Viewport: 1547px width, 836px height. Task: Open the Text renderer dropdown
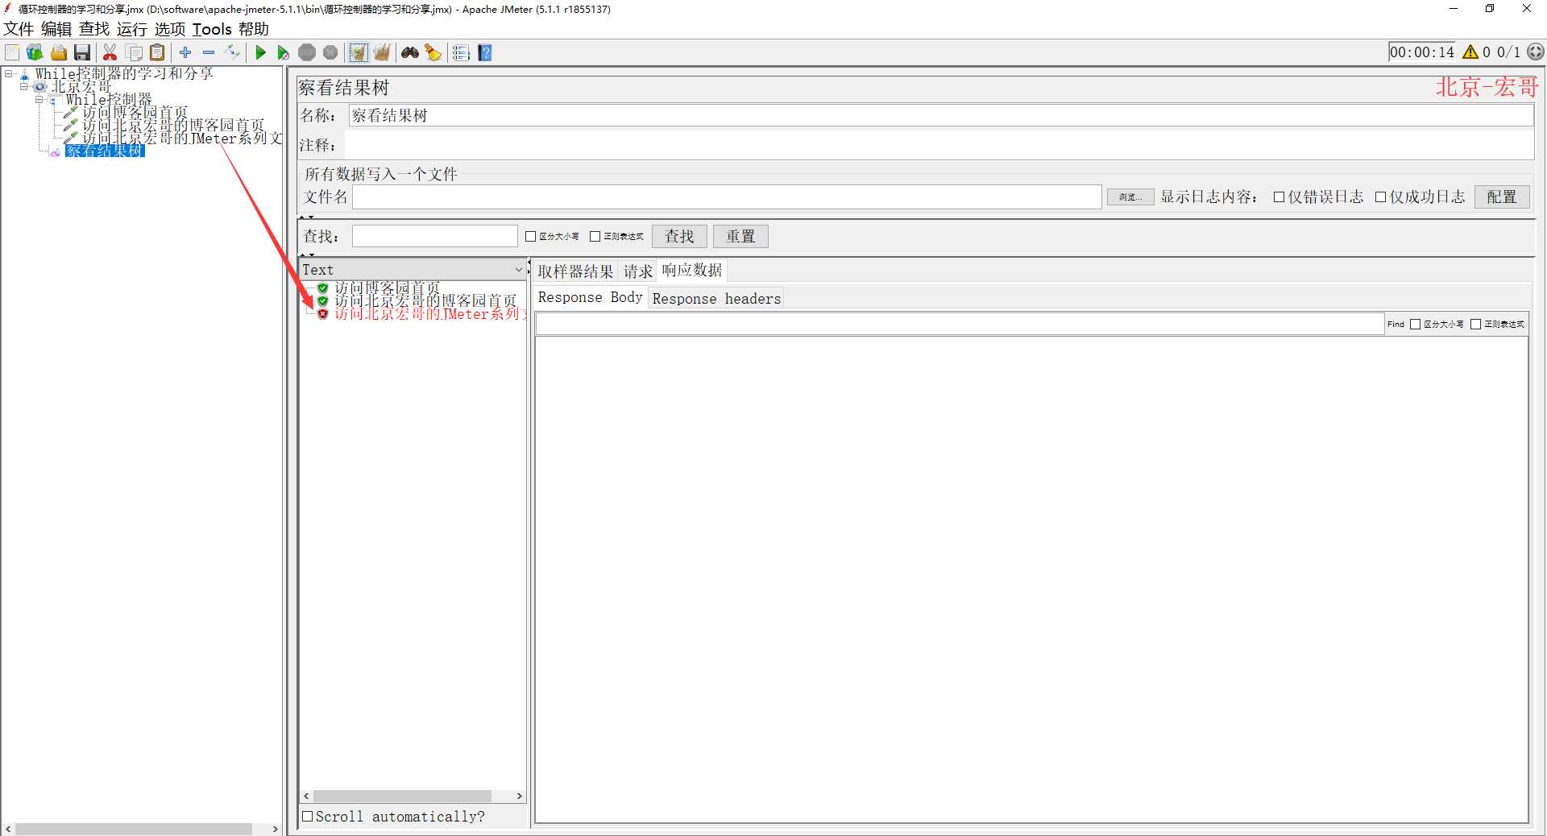[413, 270]
